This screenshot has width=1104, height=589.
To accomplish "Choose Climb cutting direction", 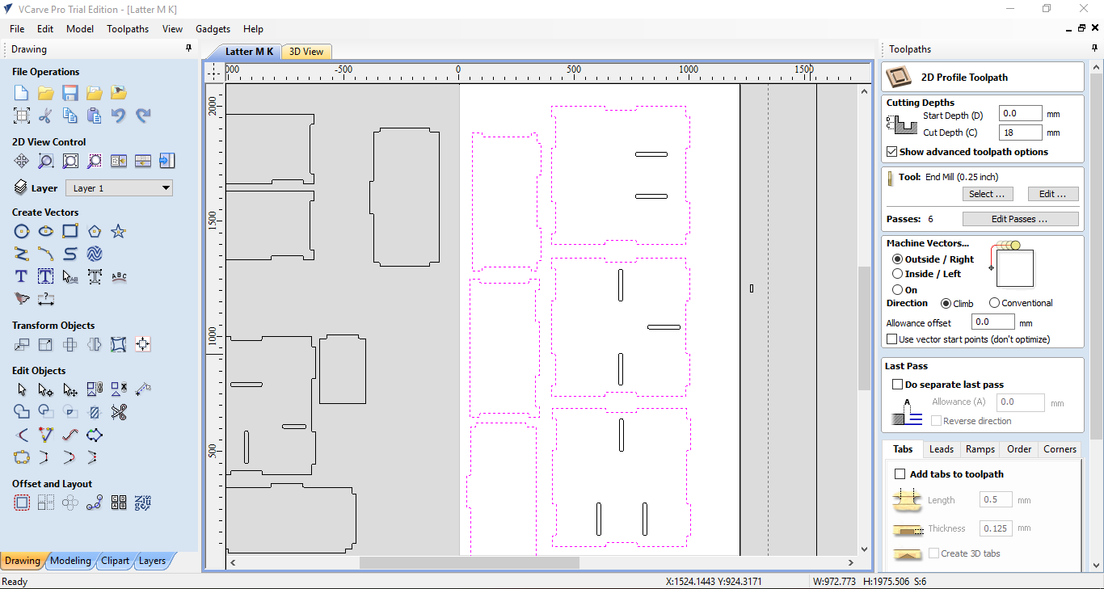I will tap(946, 304).
